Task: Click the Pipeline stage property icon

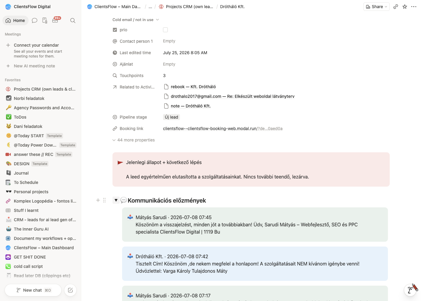Action: click(115, 117)
